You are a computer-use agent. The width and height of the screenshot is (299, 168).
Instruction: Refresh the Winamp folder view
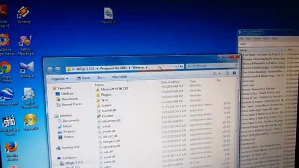[x=181, y=66]
